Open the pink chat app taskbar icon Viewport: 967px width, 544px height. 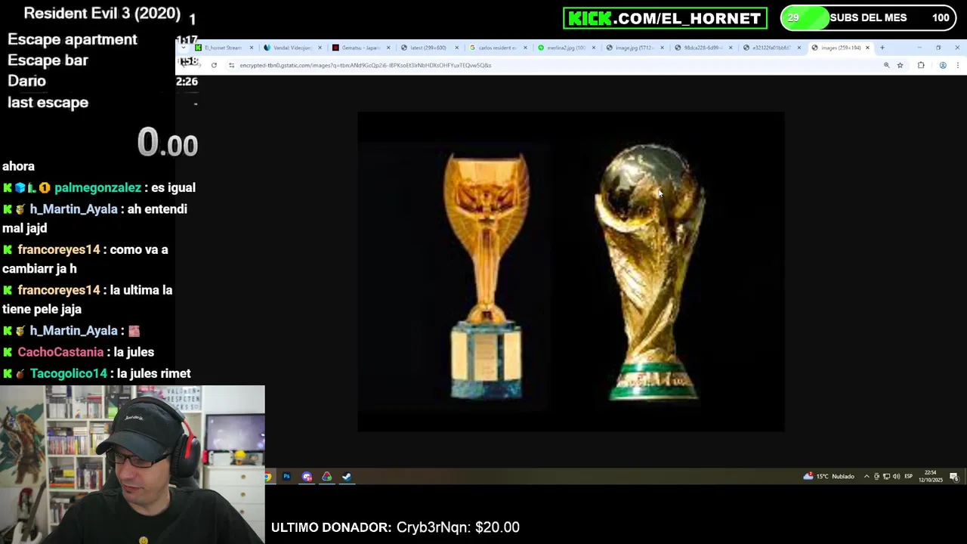point(307,477)
